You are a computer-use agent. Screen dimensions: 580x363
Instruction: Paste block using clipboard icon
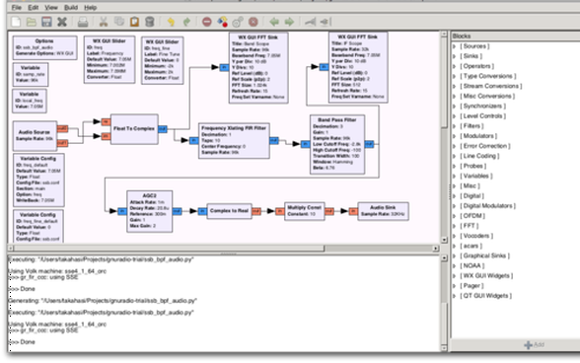click(x=134, y=22)
